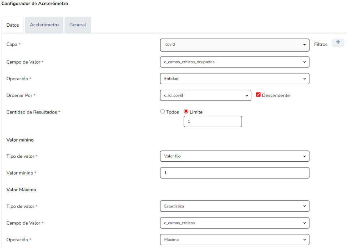
Task: Open the c_camas_criticas field dropdown
Action: point(234,223)
